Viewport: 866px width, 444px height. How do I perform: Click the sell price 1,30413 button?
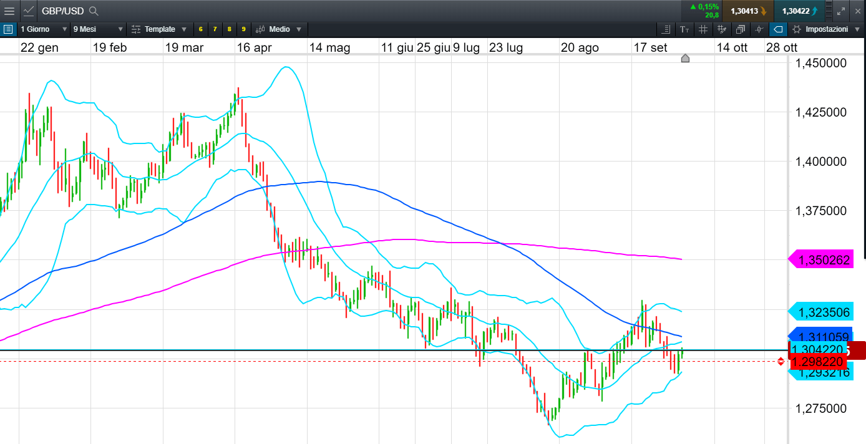click(748, 11)
